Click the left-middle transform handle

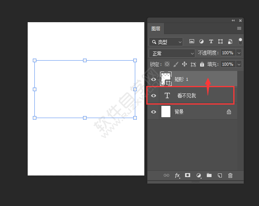click(34, 90)
